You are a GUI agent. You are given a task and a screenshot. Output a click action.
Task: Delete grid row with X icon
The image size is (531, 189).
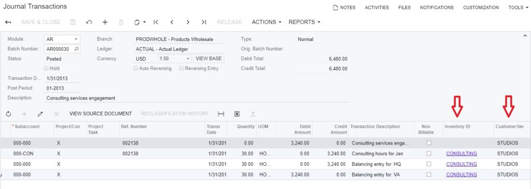[56, 114]
